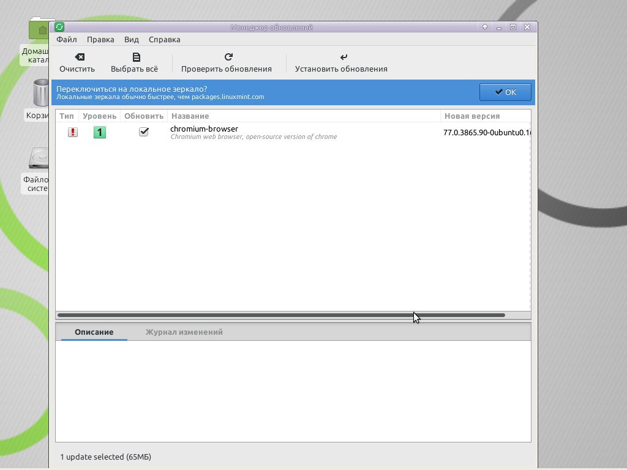Click Выбрать всё (select all) toolbar button
627x470 pixels.
click(x=134, y=63)
